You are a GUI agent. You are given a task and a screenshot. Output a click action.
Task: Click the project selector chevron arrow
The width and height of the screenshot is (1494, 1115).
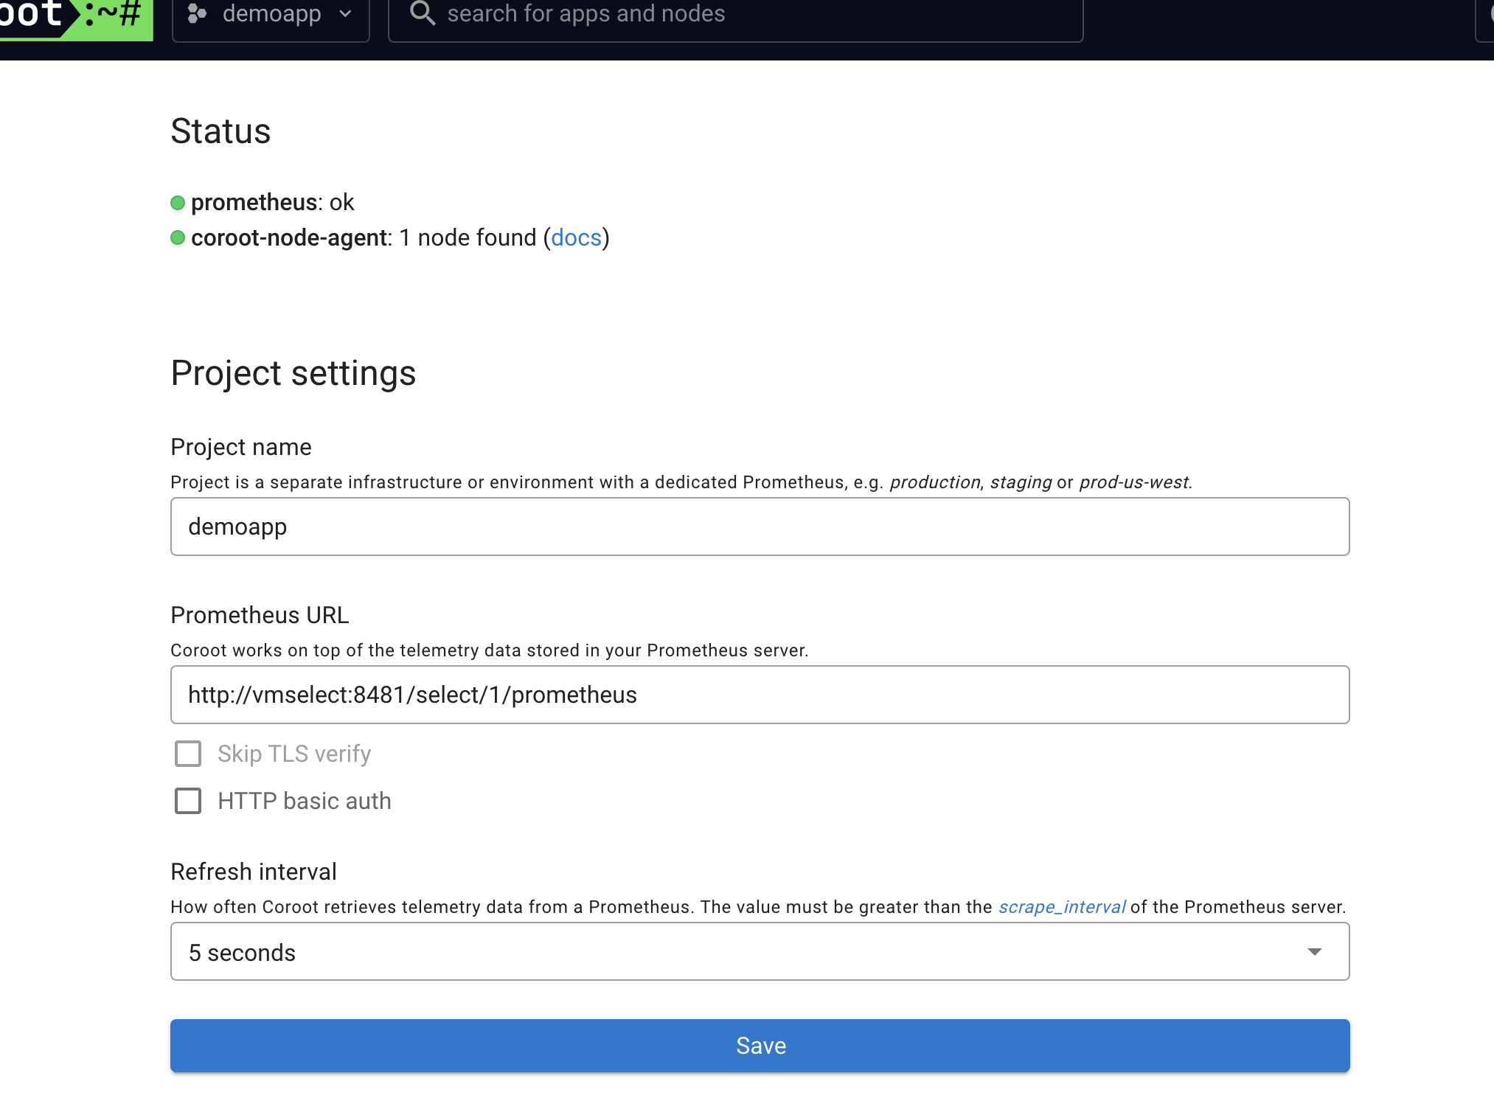[x=346, y=14]
